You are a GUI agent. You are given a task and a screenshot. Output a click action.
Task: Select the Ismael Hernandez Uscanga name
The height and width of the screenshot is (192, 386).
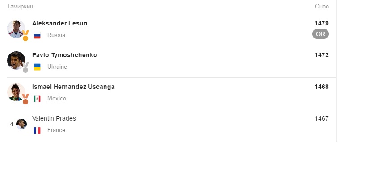(x=73, y=87)
